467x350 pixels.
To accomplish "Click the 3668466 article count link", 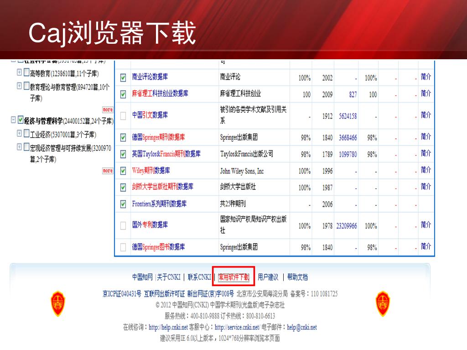I will click(348, 138).
